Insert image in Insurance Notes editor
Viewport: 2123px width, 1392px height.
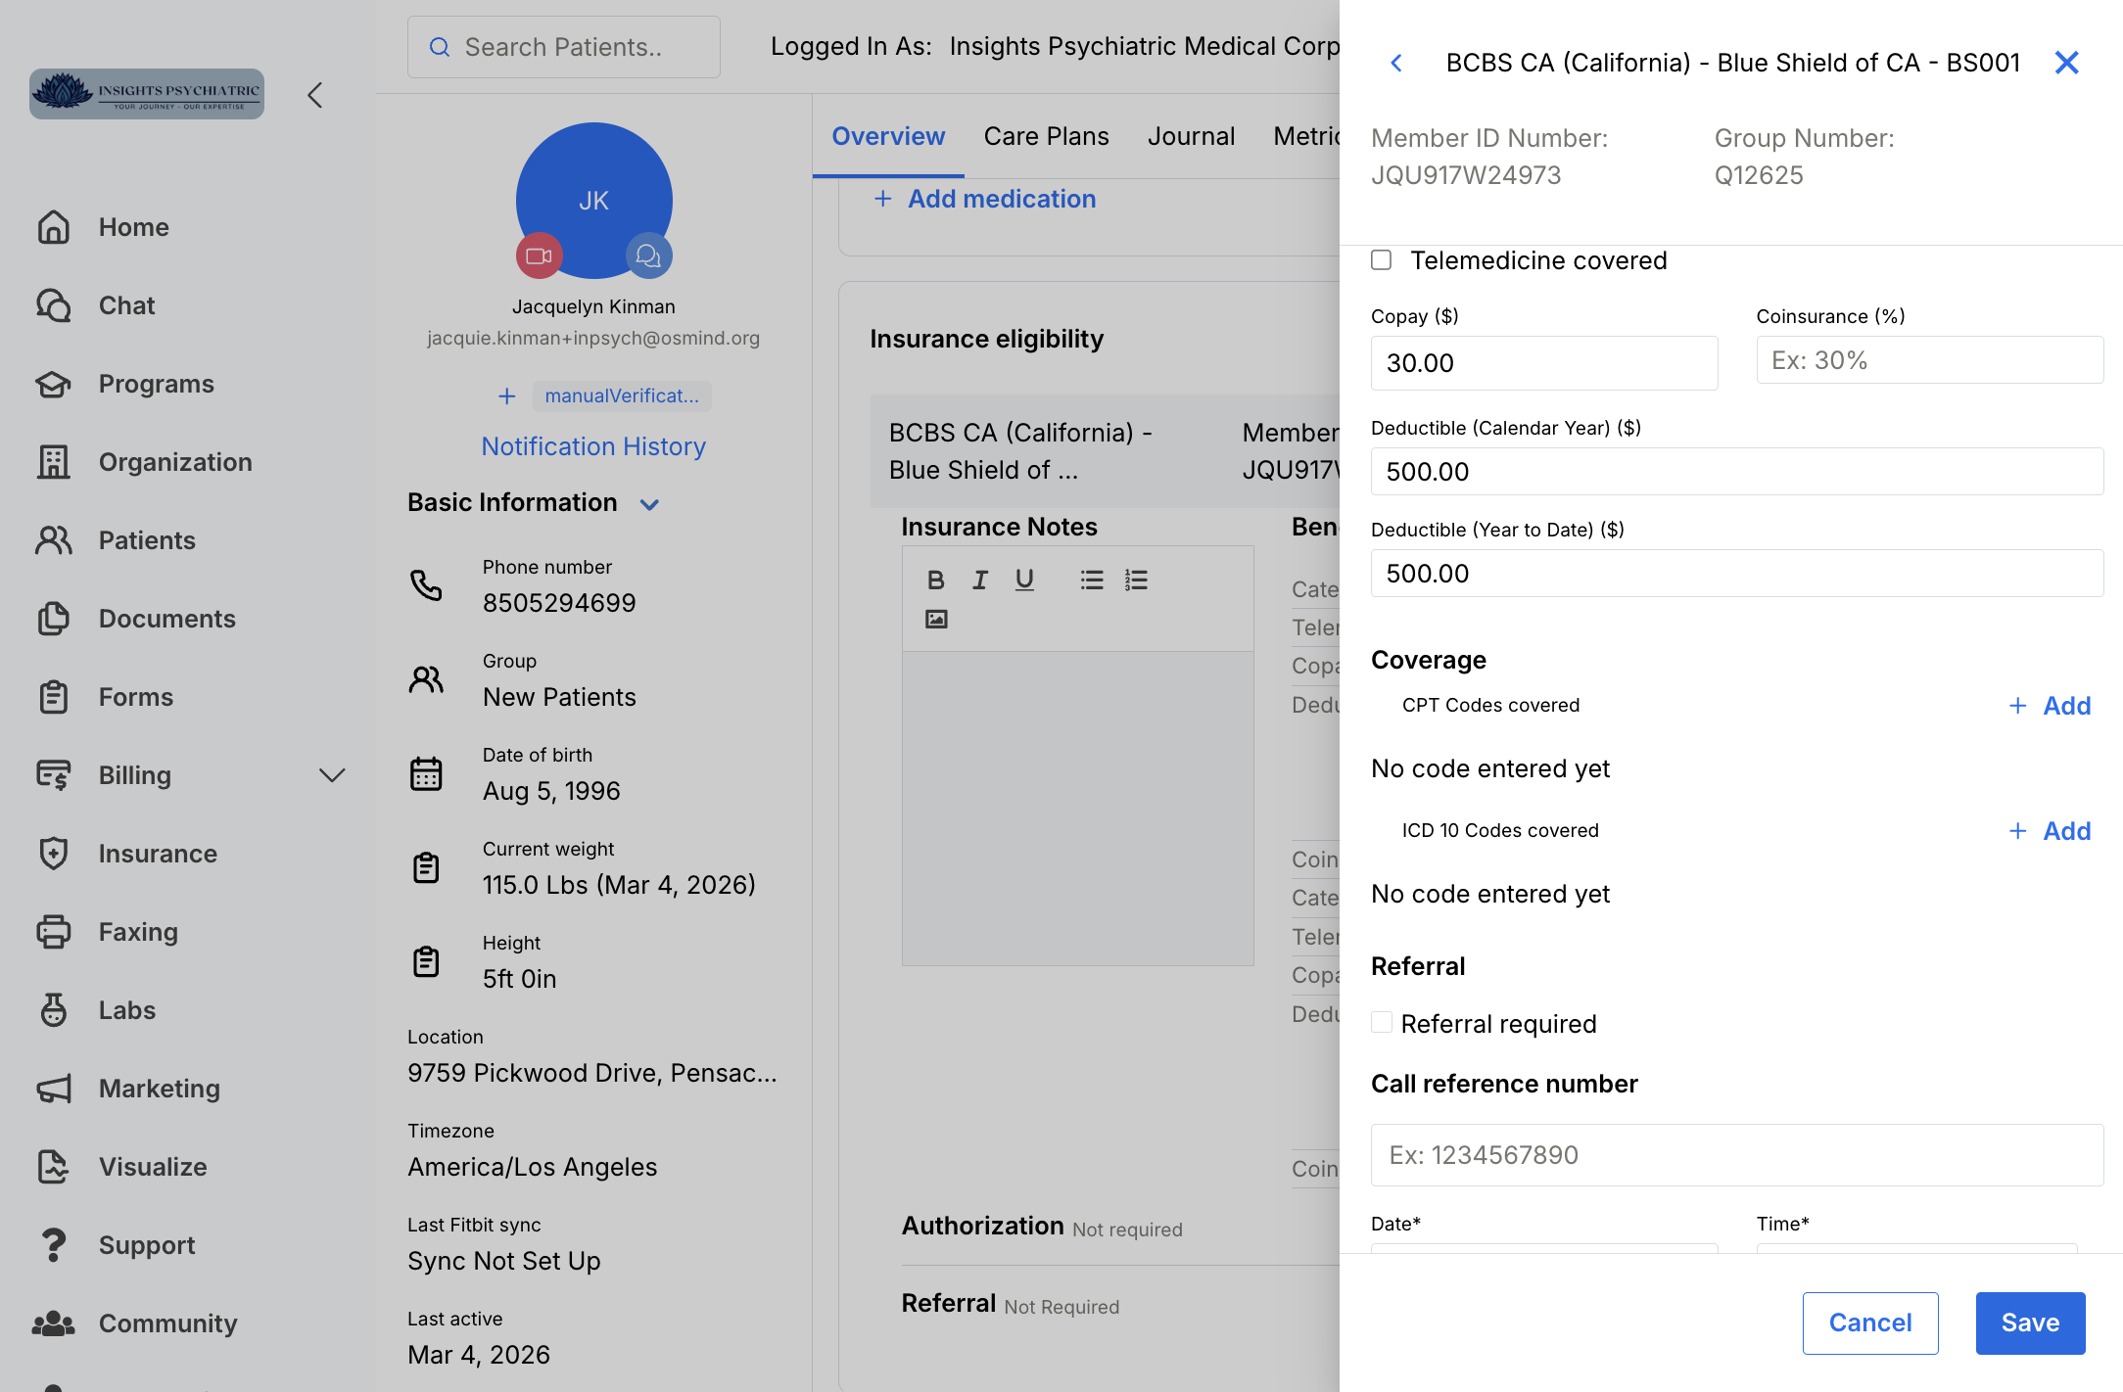(x=936, y=619)
